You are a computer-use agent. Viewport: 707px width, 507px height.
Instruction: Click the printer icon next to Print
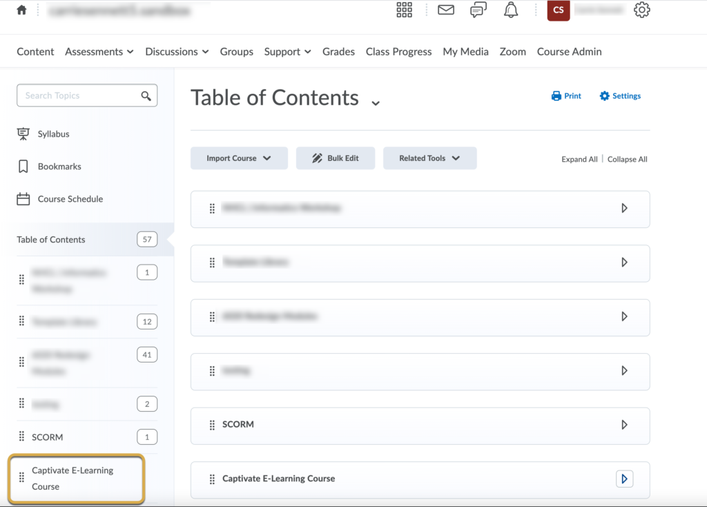(x=556, y=96)
